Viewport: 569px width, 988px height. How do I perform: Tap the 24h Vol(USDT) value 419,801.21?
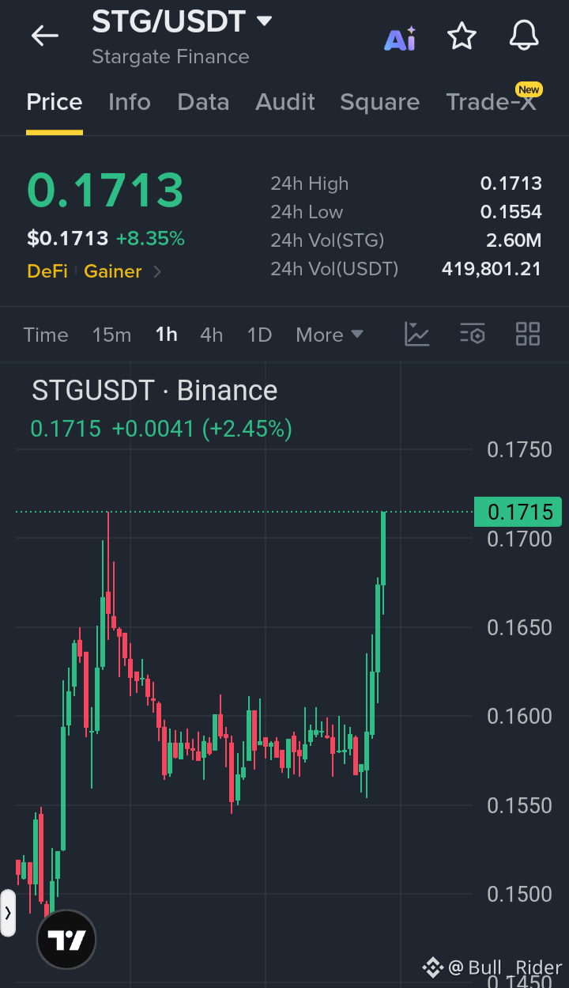coord(492,269)
